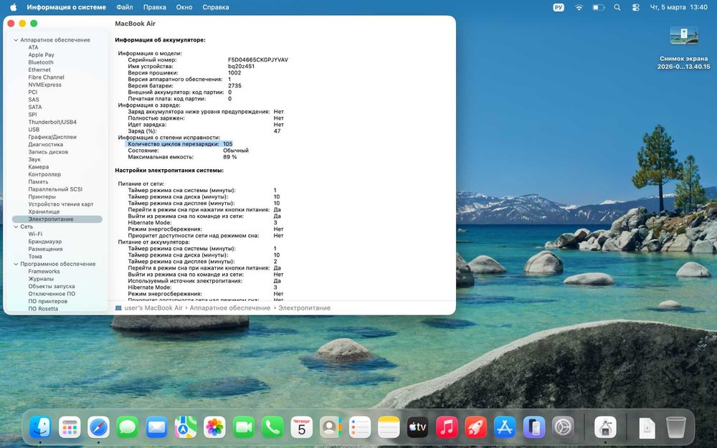Screen dimensions: 717x448
Task: Open the Окно menu
Action: click(x=184, y=7)
